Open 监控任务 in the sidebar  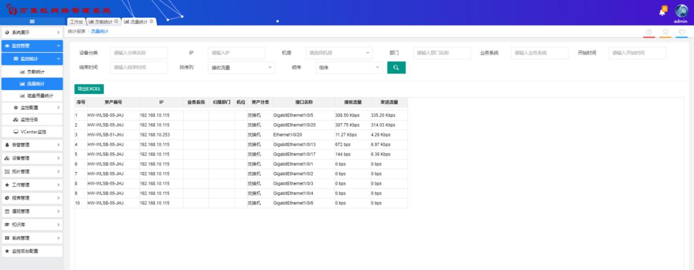32,119
